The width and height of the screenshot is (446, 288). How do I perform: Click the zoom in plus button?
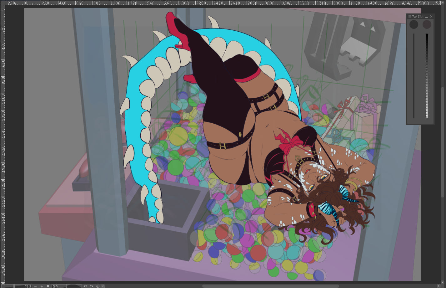tap(42, 286)
